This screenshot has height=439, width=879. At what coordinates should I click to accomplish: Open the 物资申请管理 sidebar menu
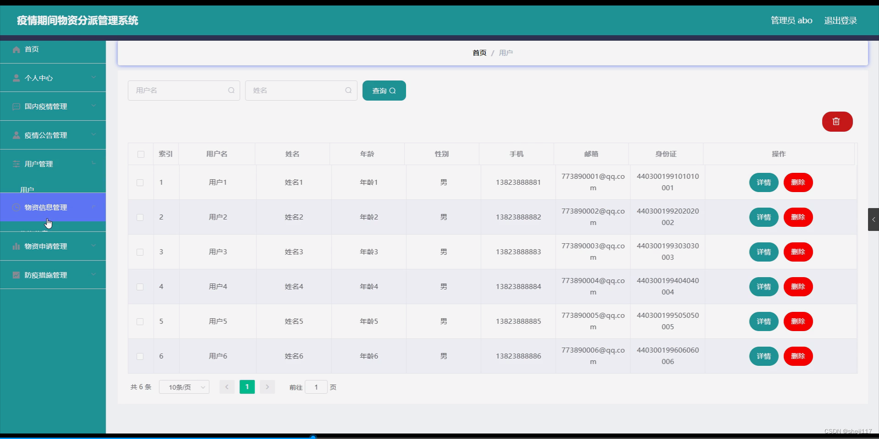53,246
